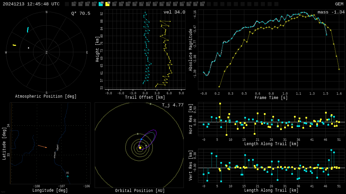Image resolution: width=346 pixels, height=194 pixels.
Task: Toggle the station 08 indicator
Action: point(121,4)
